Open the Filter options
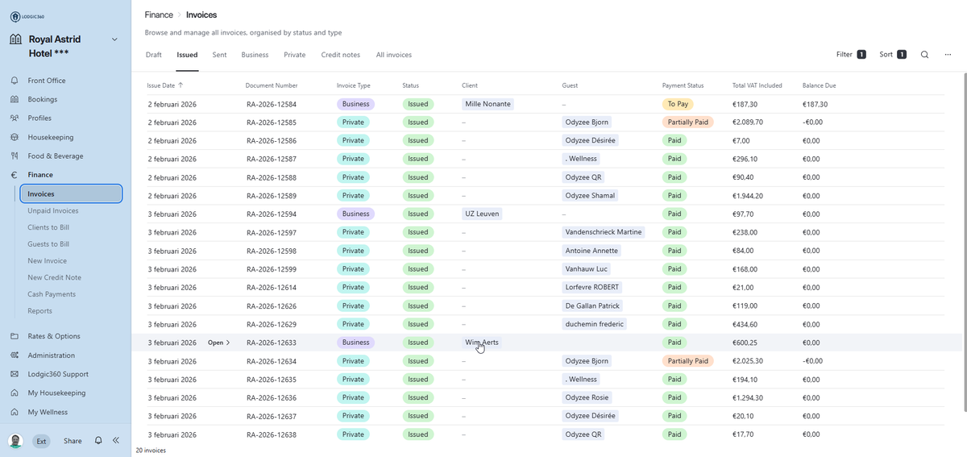This screenshot has height=457, width=967. click(851, 55)
